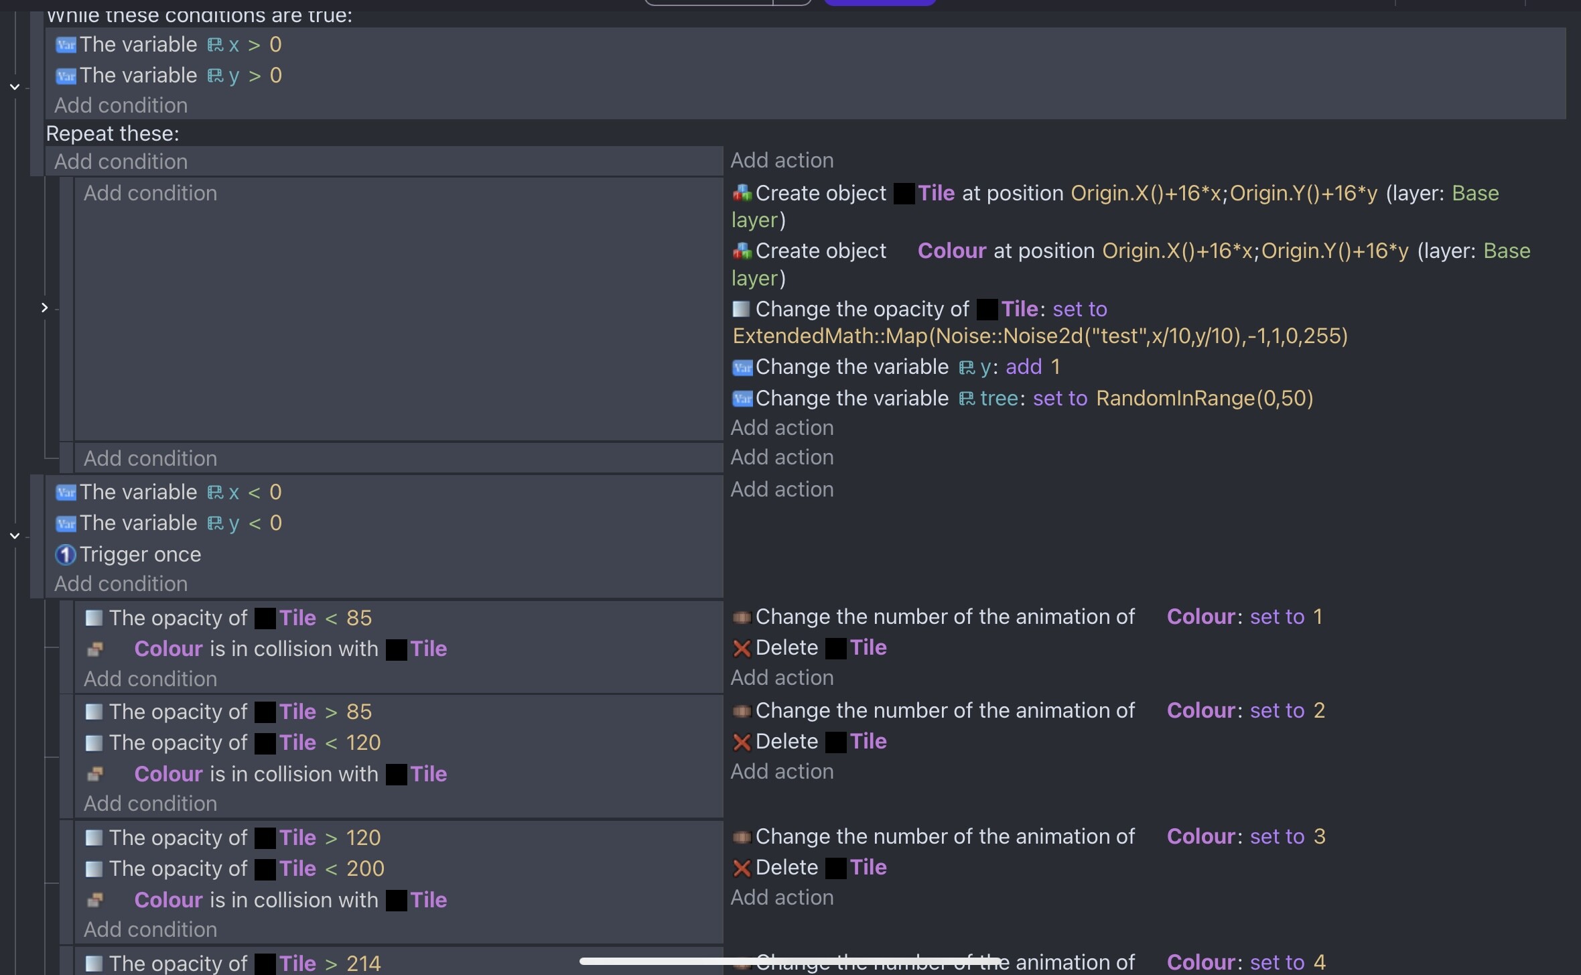Add action below 'tree: set to RandomInRange'
1581x975 pixels.
coord(782,428)
